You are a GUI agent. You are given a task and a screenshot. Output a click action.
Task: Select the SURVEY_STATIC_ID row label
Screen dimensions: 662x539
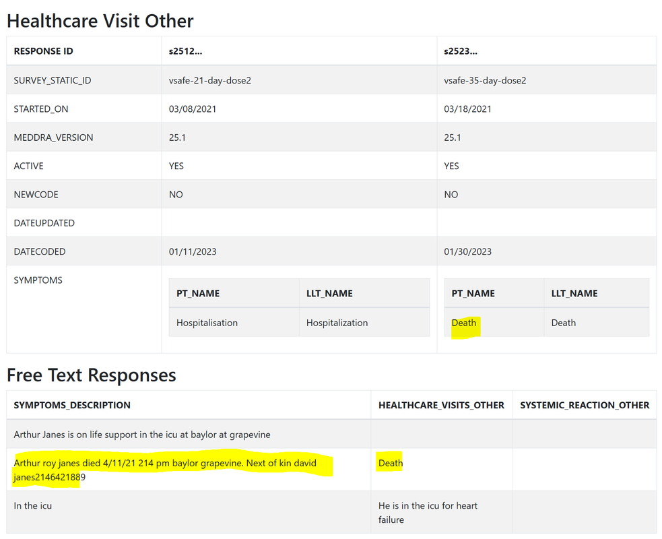pyautogui.click(x=53, y=80)
